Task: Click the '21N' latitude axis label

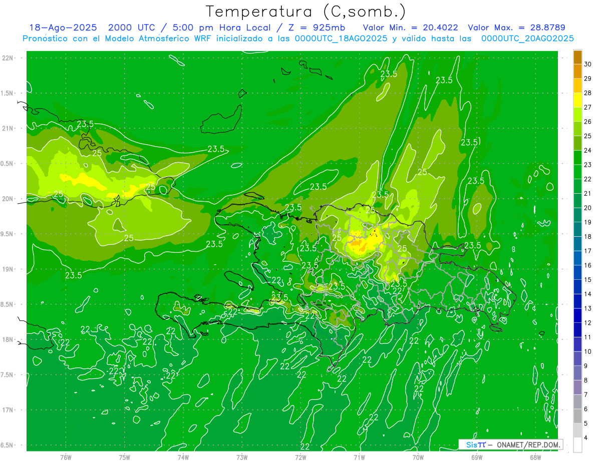Action: (7, 128)
